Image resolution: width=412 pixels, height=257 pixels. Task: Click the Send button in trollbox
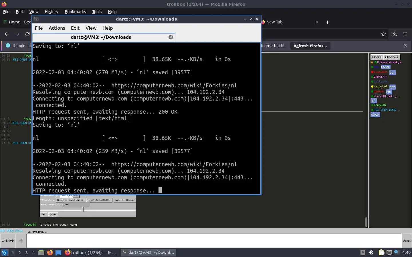pos(407,241)
